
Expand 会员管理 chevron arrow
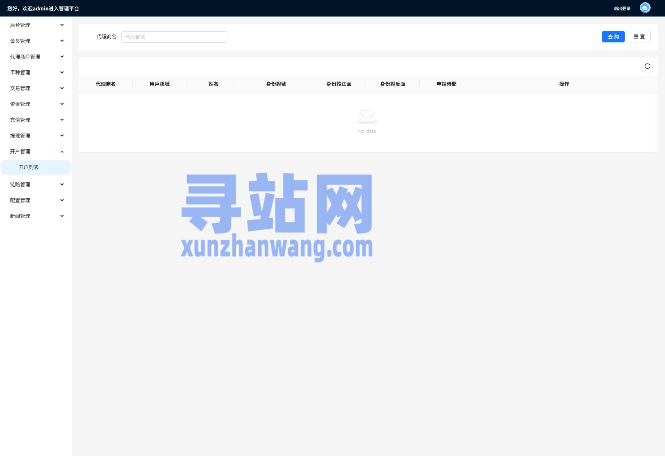pos(62,41)
